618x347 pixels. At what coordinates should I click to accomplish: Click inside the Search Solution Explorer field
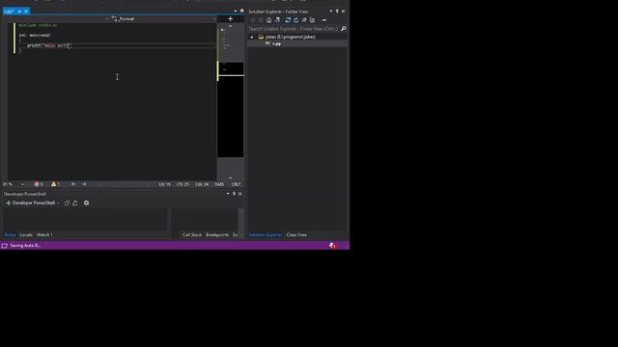(x=294, y=29)
